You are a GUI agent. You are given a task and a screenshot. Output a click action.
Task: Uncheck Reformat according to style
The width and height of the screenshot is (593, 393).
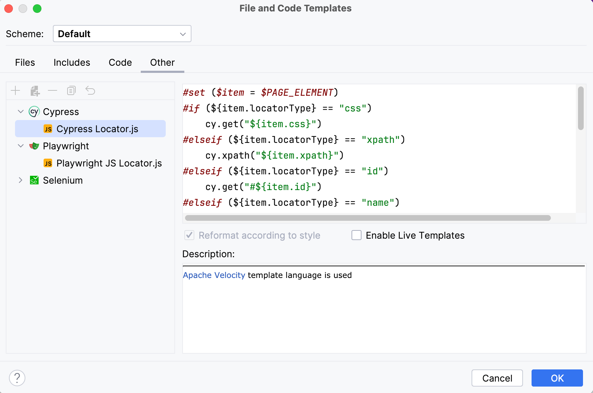coord(189,235)
